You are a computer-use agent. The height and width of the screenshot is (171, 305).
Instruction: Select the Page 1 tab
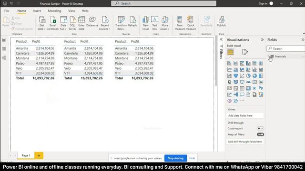[26, 155]
